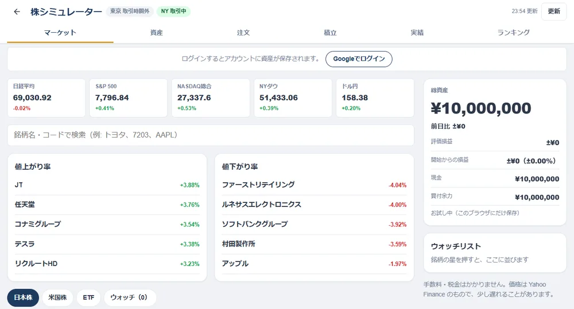Click the back arrow icon

point(17,11)
